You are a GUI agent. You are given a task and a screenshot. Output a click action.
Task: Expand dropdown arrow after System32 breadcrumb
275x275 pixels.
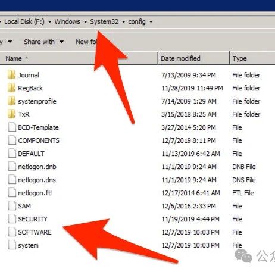[123, 21]
